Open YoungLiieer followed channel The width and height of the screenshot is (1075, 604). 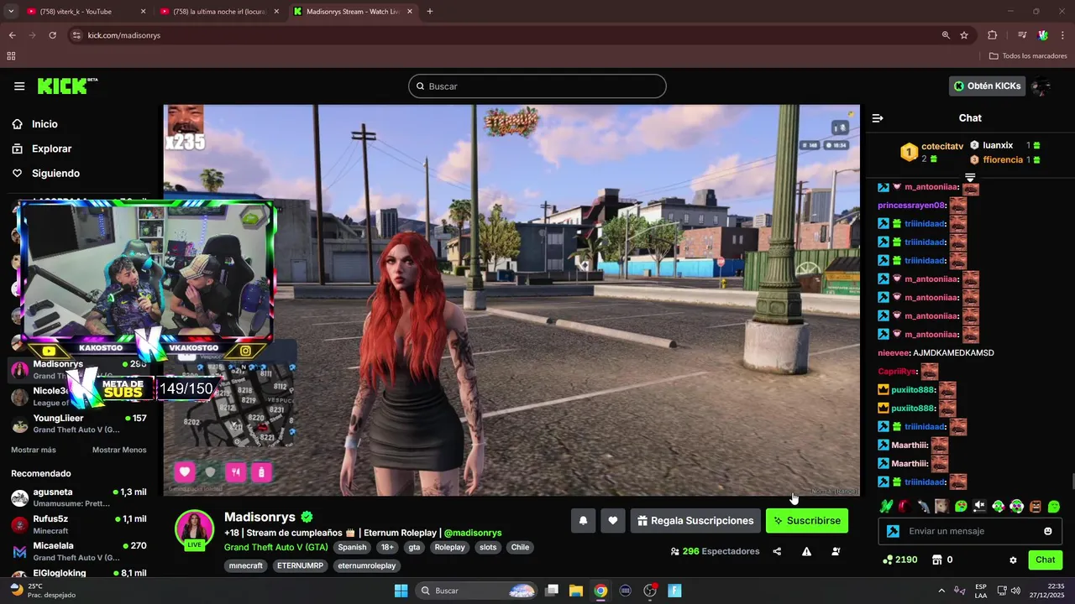[x=80, y=424]
